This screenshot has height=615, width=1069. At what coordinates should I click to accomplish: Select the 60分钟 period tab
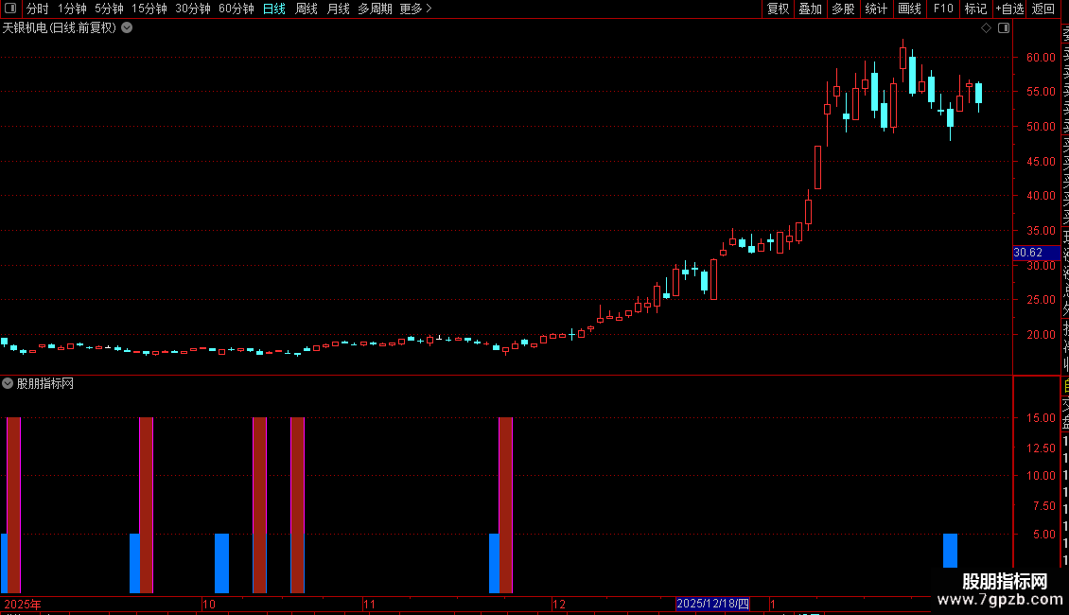(236, 9)
